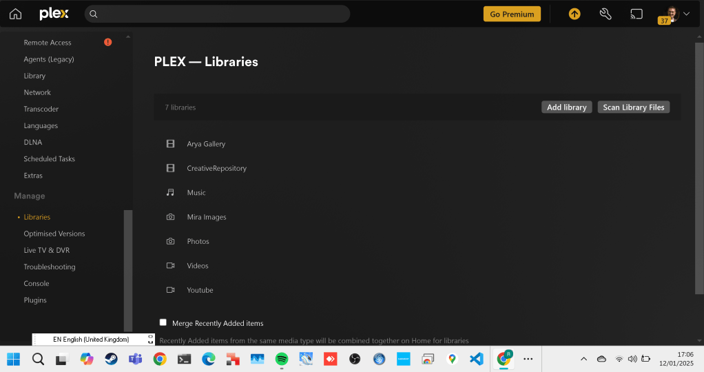Open settings wrench icon

click(605, 14)
